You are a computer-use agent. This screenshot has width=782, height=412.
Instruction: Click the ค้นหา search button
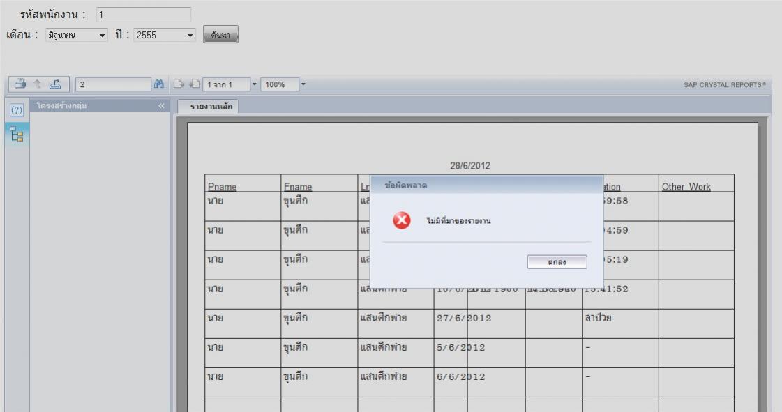click(220, 34)
